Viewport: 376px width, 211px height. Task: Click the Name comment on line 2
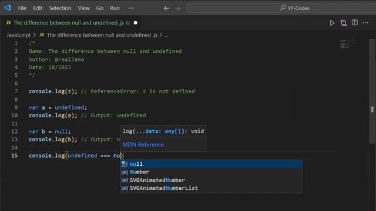105,51
